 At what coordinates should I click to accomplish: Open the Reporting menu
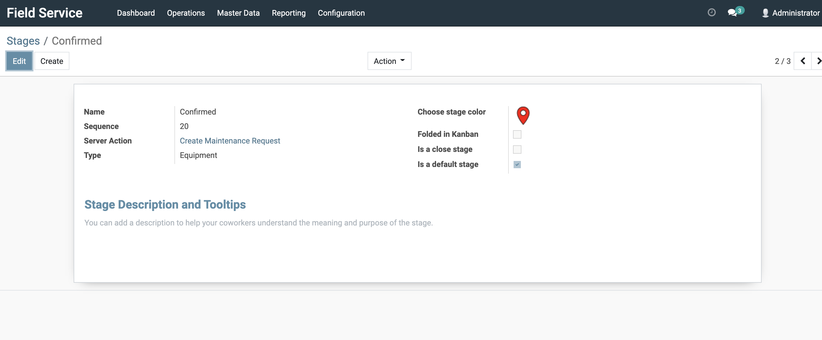288,13
